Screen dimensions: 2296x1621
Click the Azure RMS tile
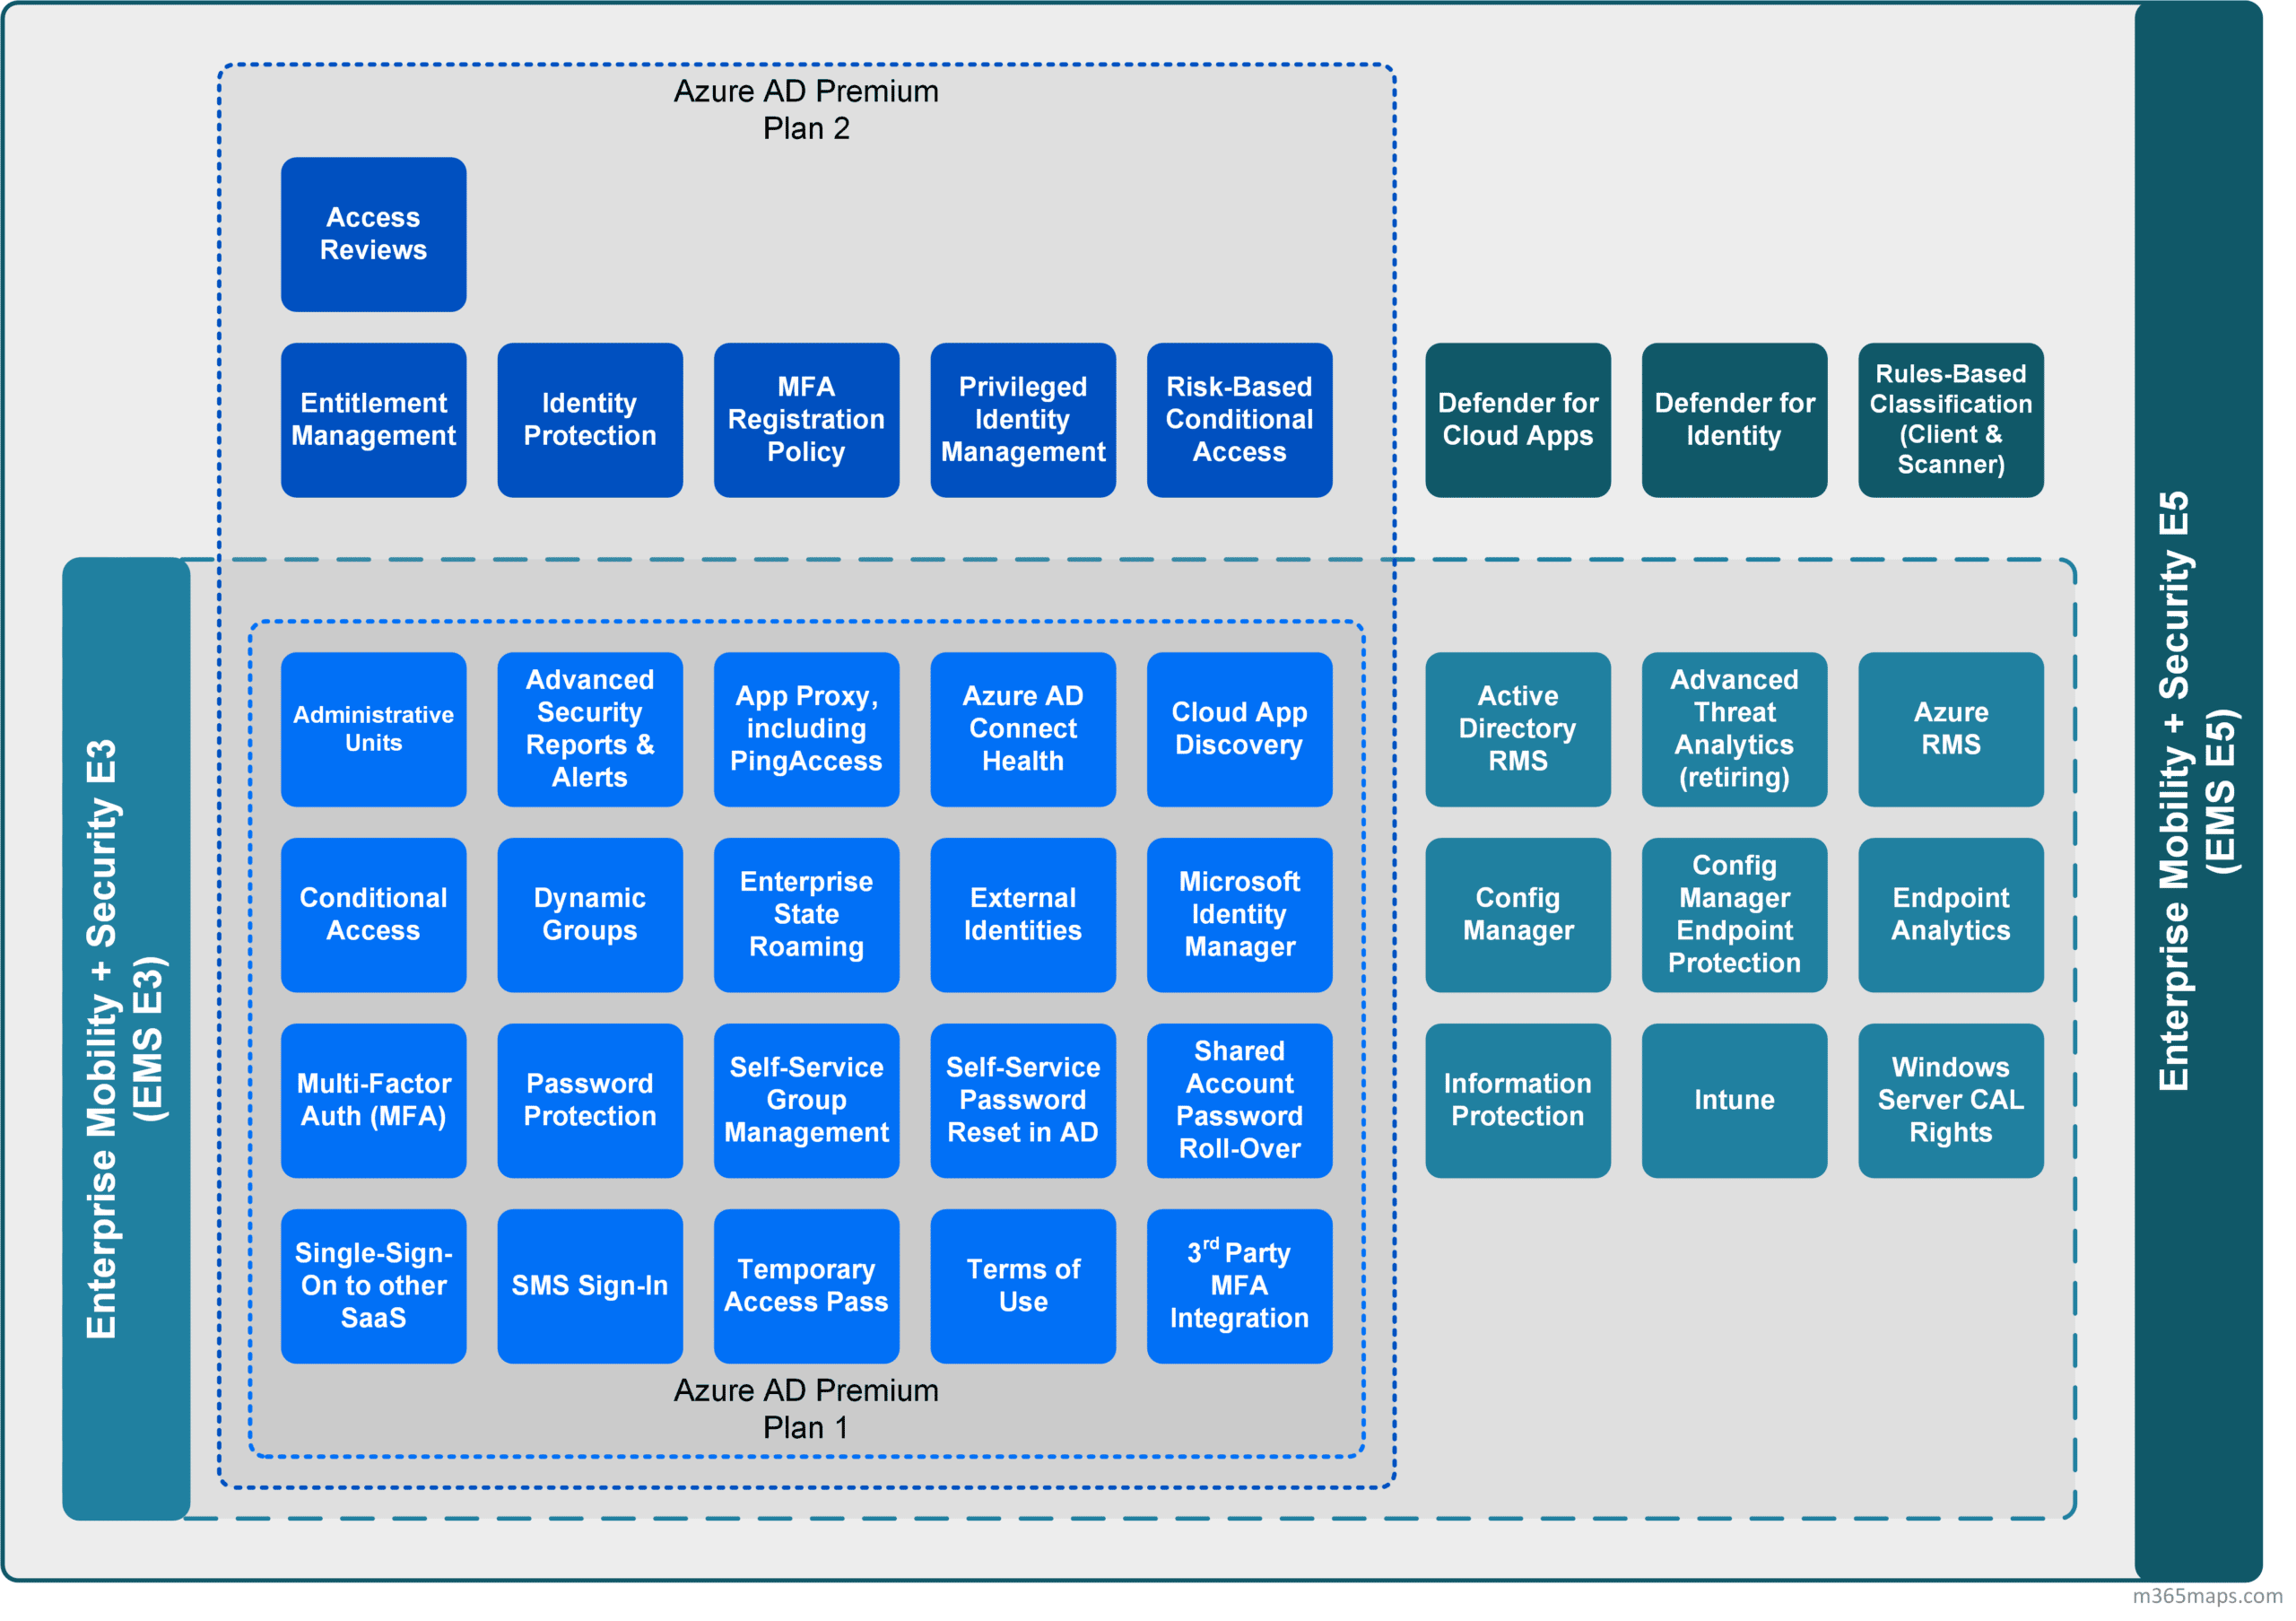coord(1951,730)
